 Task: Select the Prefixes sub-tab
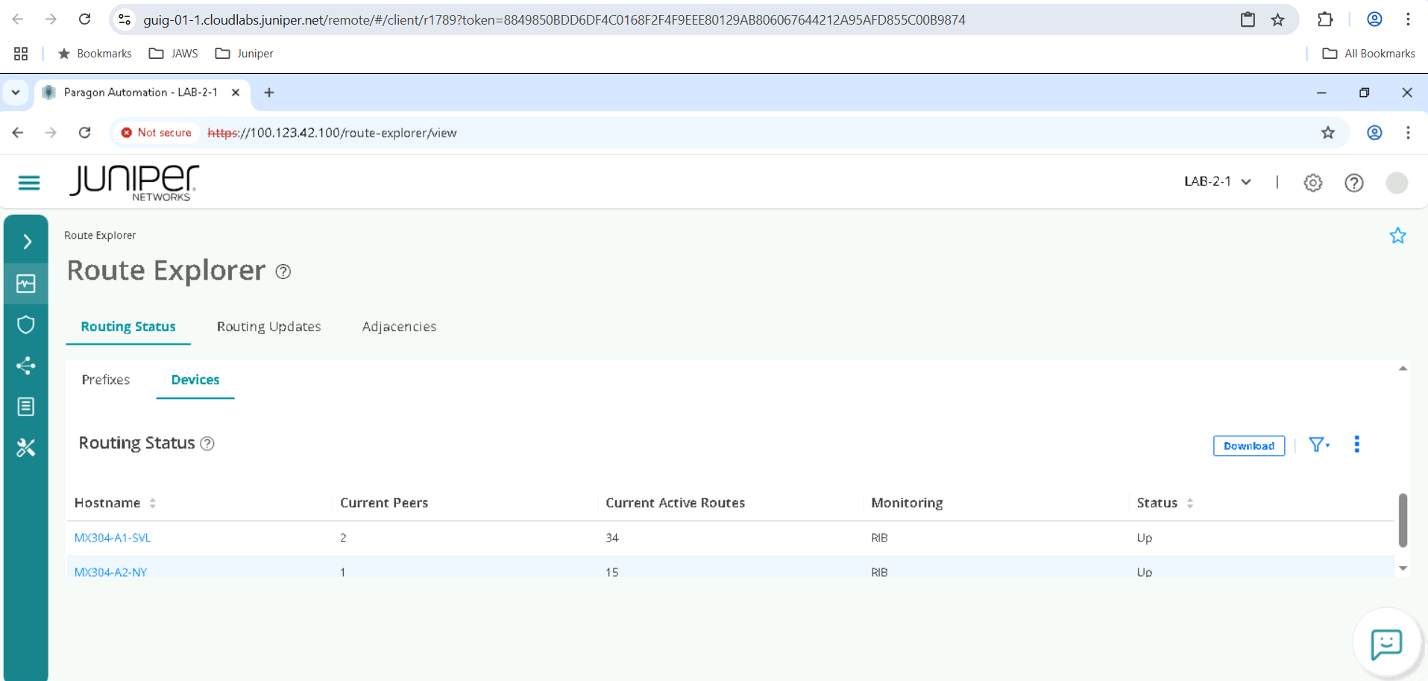(x=106, y=380)
